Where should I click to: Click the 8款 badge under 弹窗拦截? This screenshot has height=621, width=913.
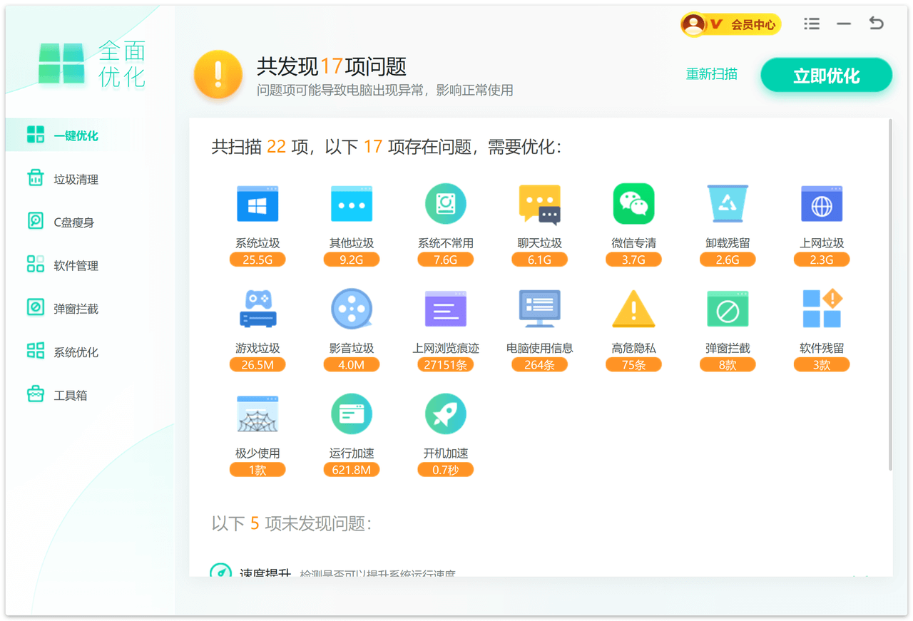click(728, 364)
